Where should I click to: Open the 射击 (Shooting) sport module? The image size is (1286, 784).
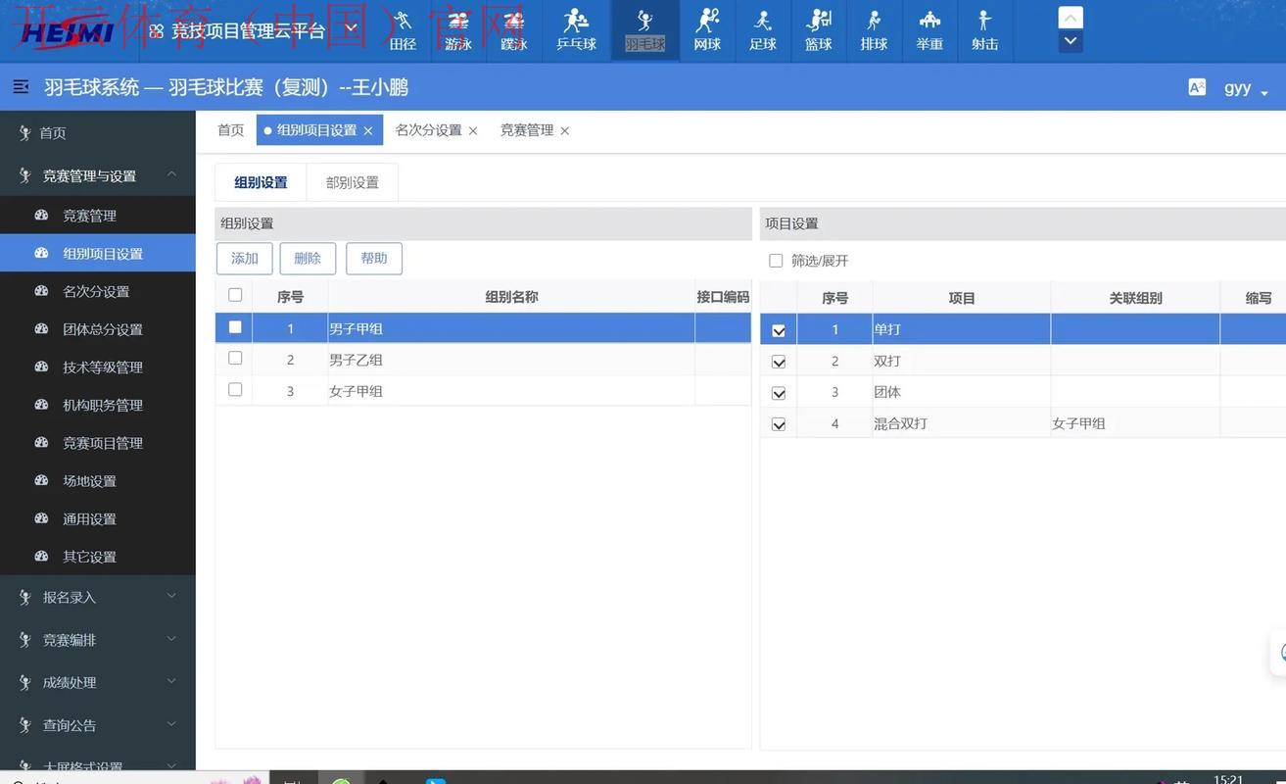point(984,29)
